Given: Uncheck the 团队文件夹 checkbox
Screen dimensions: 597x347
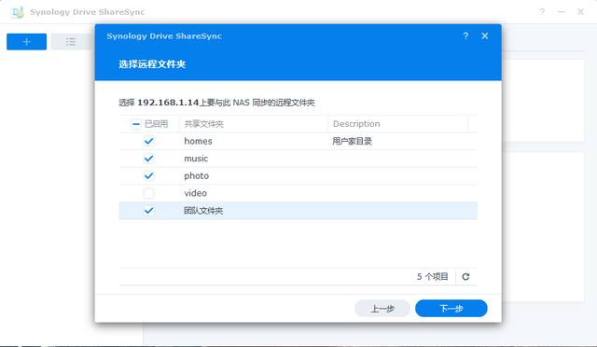Looking at the screenshot, I should (149, 211).
